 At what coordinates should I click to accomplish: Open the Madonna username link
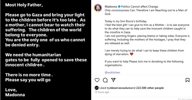(111, 6)
